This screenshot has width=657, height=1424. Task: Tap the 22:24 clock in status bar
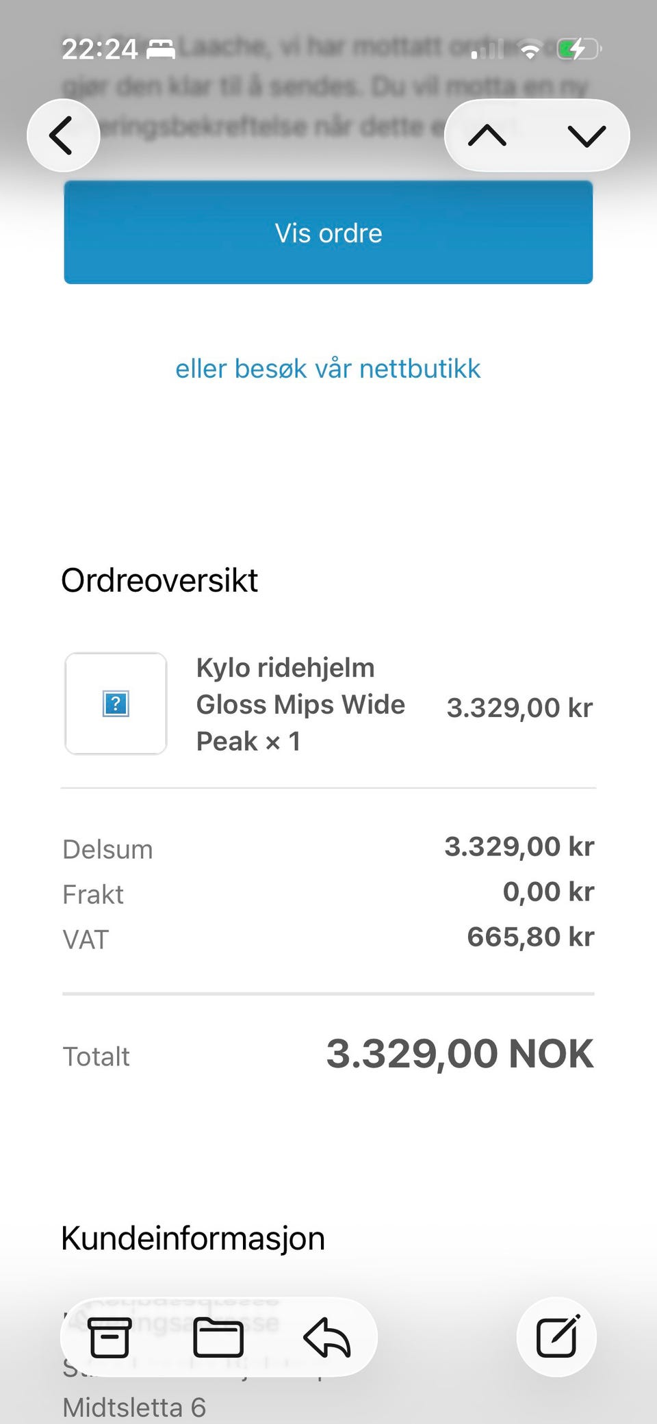click(100, 49)
